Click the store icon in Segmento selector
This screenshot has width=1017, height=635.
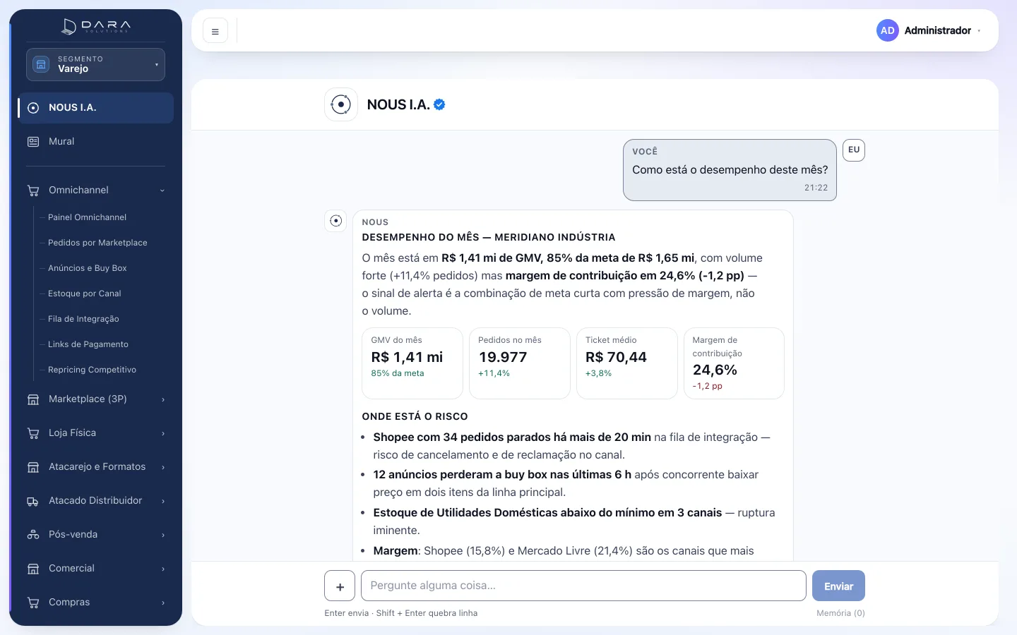(x=41, y=64)
